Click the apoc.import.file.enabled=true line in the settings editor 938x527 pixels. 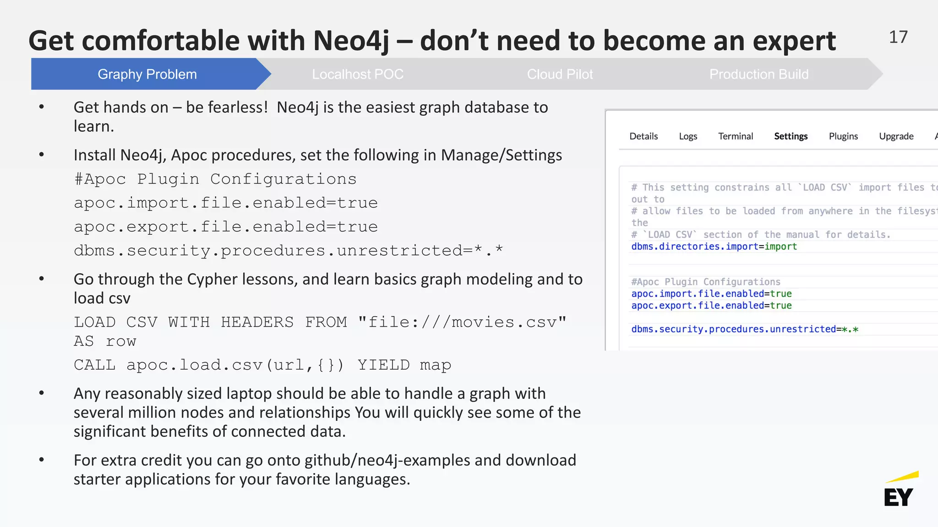click(x=711, y=294)
